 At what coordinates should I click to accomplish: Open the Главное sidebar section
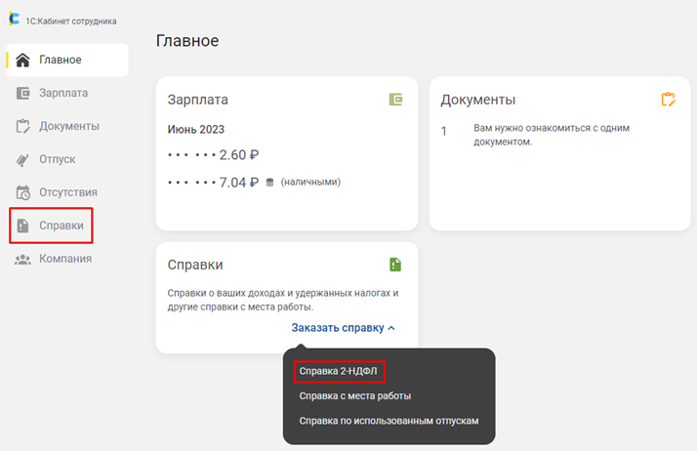[x=67, y=60]
